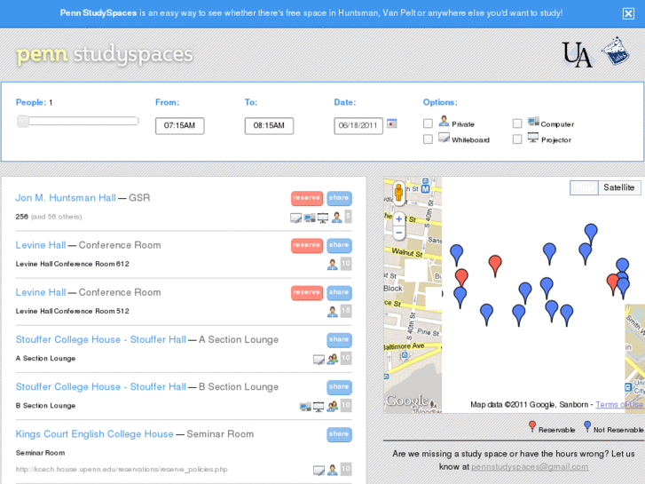This screenshot has height=484, width=645.
Task: Click the Projector icon in Options
Action: click(x=533, y=138)
